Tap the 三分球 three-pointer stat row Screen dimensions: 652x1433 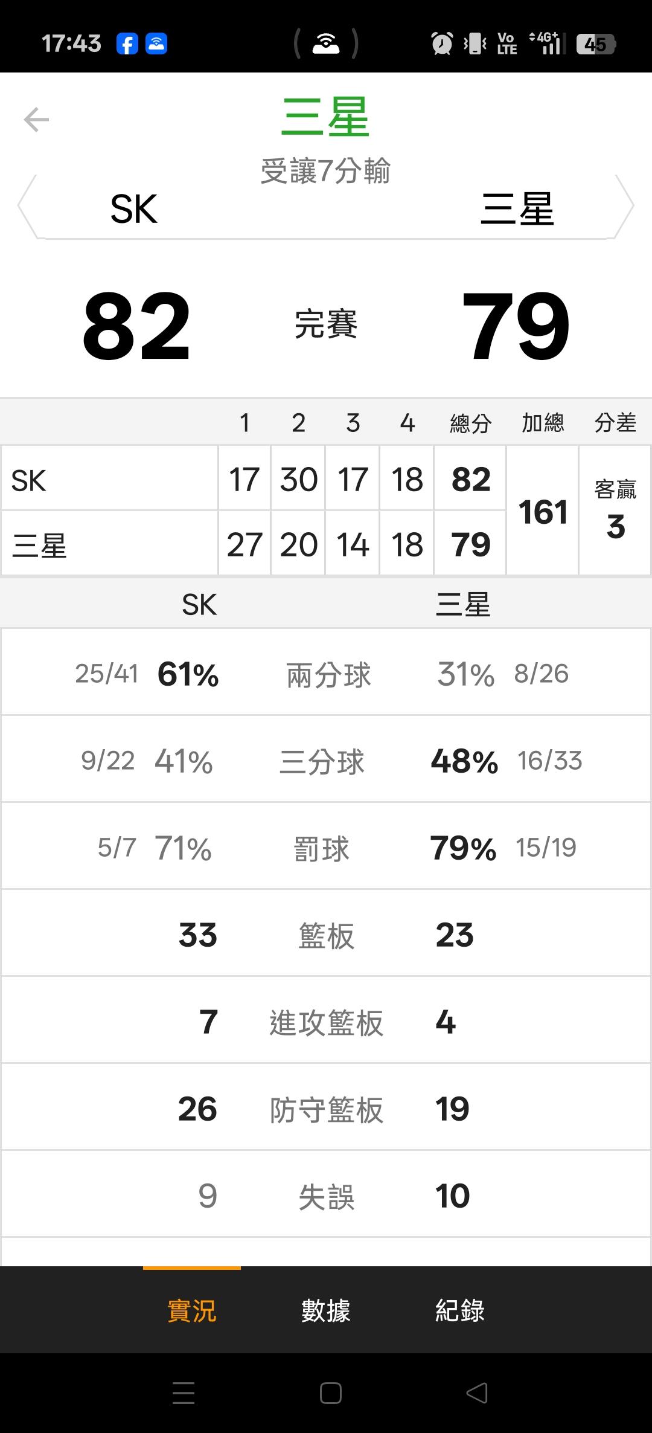[x=326, y=761]
